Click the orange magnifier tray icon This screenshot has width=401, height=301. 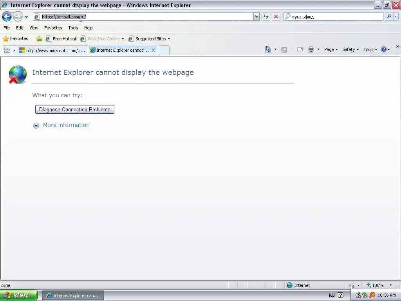pos(372,296)
